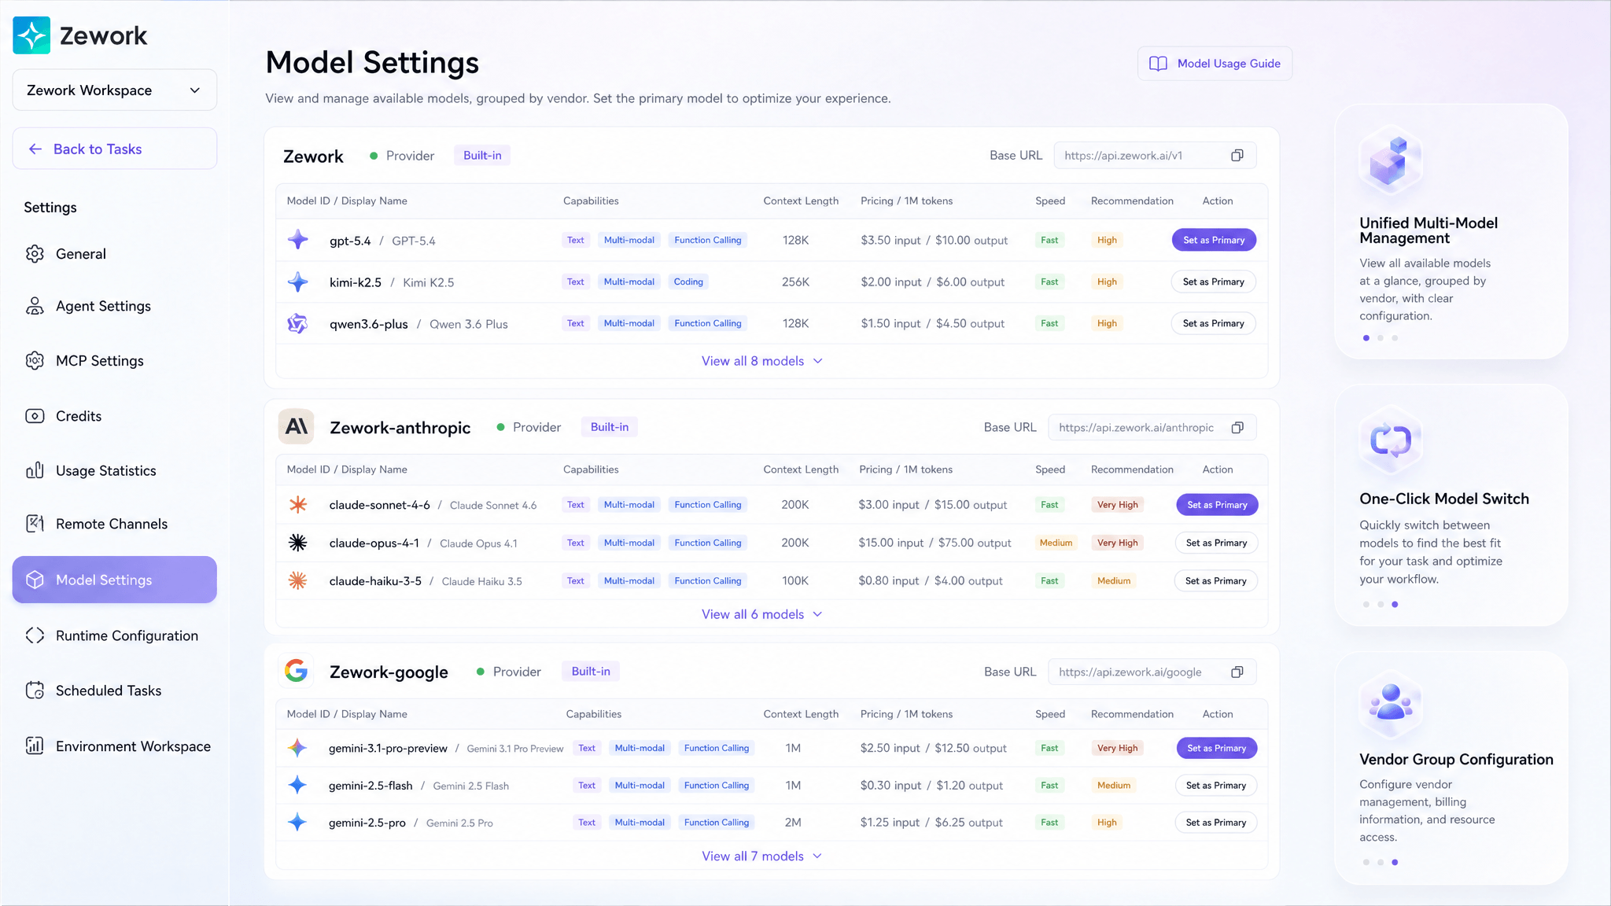The width and height of the screenshot is (1611, 906).
Task: Open MCP Settings
Action: (115, 361)
